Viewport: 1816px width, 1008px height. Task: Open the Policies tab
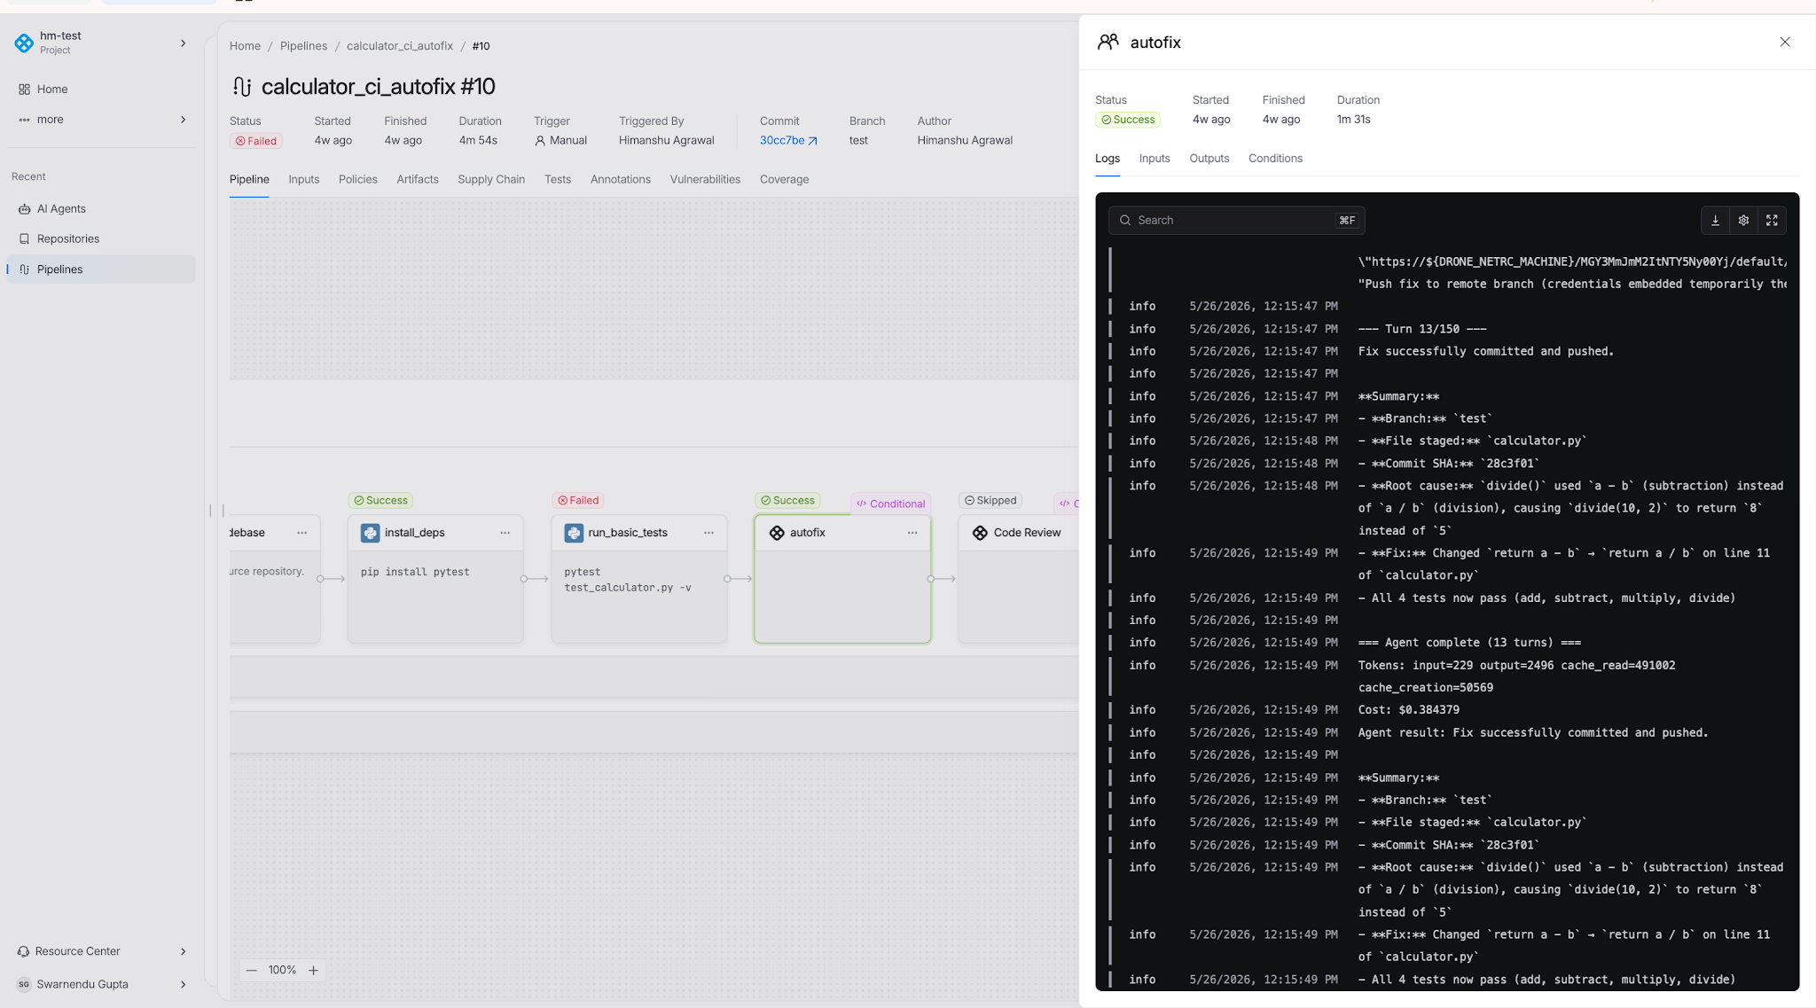point(357,179)
